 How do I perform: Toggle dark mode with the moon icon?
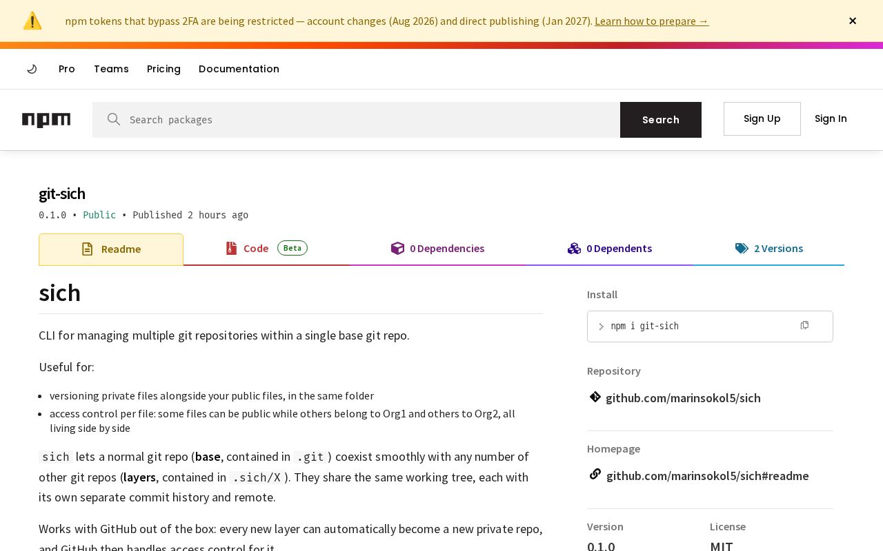coord(32,69)
